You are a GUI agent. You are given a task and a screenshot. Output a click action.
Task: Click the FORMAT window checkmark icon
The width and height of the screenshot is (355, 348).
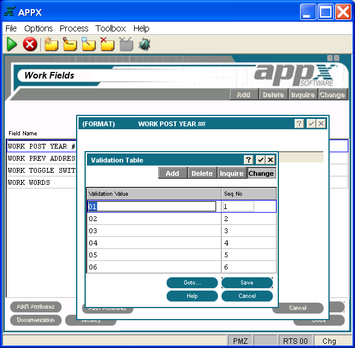click(311, 123)
